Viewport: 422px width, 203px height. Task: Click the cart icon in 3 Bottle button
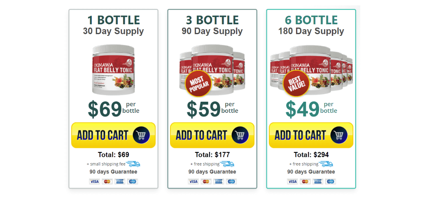point(240,135)
